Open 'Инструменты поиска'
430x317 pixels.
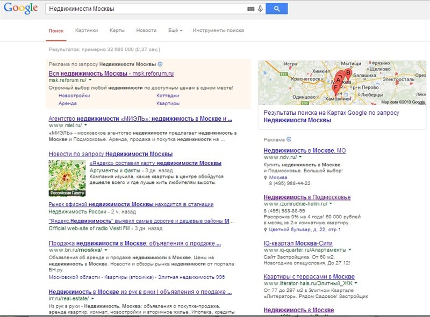(218, 31)
